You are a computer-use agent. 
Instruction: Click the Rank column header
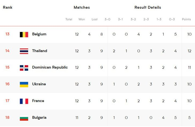click(7, 7)
